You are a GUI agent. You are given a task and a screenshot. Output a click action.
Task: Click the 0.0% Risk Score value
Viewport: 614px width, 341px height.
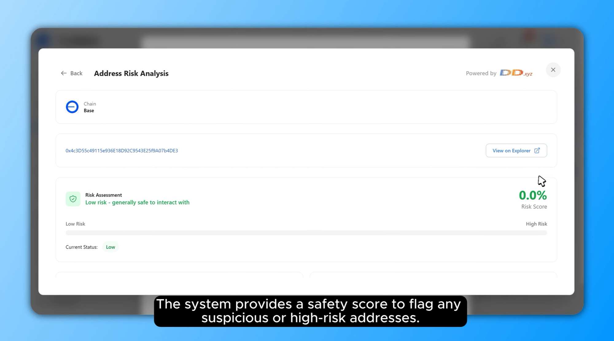(x=533, y=195)
